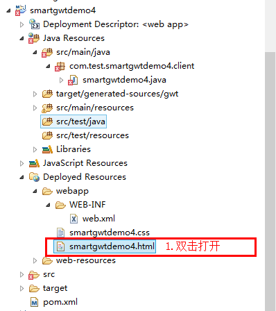Click the src/test/resources folder icon
The width and height of the screenshot is (276, 311).
point(47,135)
